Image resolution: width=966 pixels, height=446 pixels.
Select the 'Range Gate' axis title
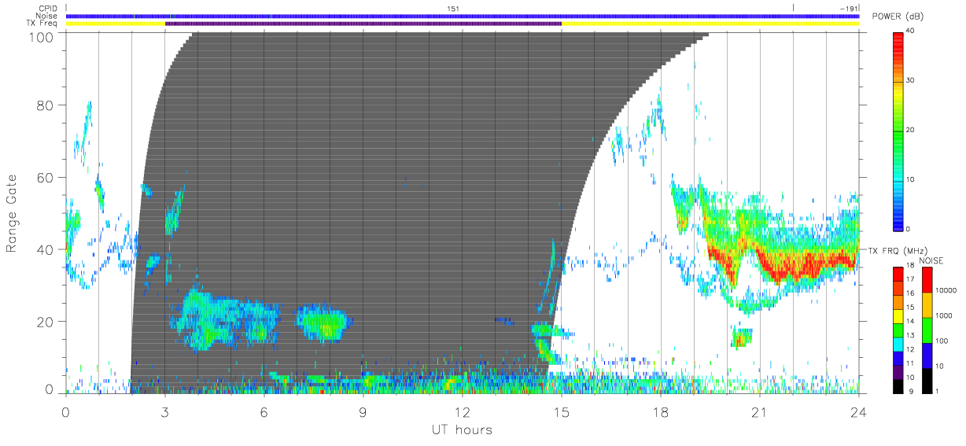pos(13,213)
